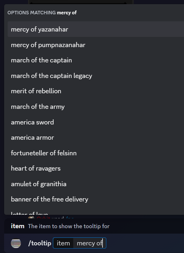The image size is (184, 253).
Task: Click the user avatar behind the options list
Action: [x=31, y=217]
